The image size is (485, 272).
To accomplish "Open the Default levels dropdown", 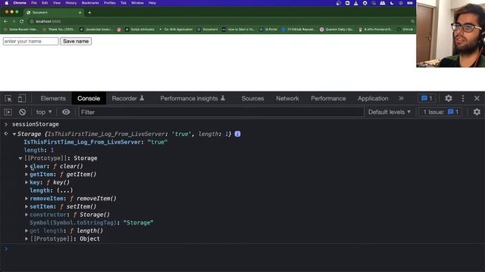I will (390, 112).
